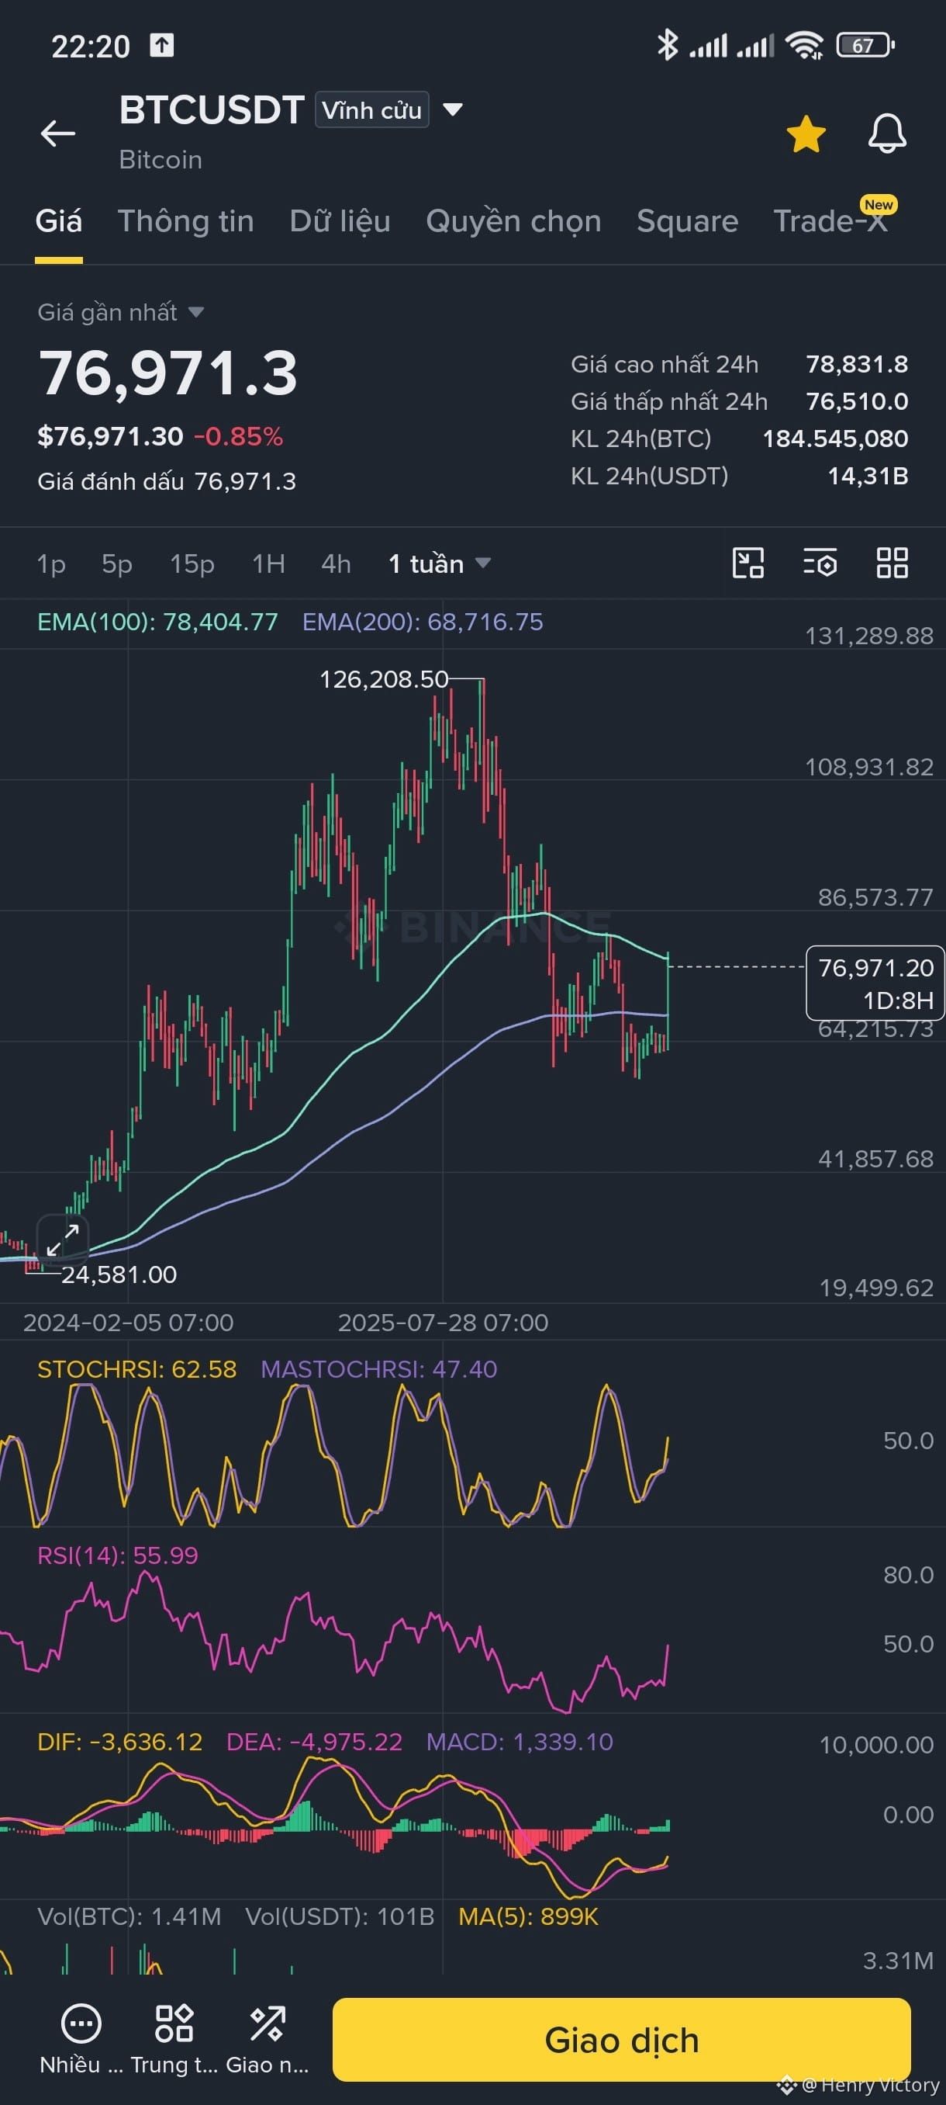This screenshot has height=2105, width=946.
Task: Tap the RSI(14): 55.99 label
Action: tap(118, 1555)
